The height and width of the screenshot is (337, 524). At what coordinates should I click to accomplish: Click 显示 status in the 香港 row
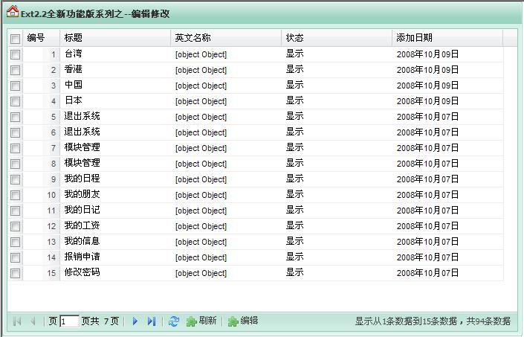295,69
